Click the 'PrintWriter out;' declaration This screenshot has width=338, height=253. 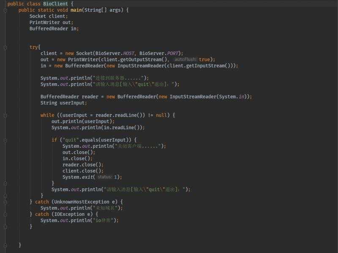[51, 22]
